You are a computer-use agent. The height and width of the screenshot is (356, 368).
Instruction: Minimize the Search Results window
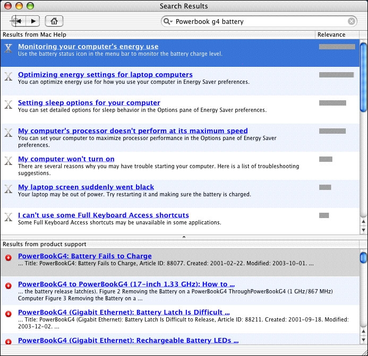[x=19, y=6]
